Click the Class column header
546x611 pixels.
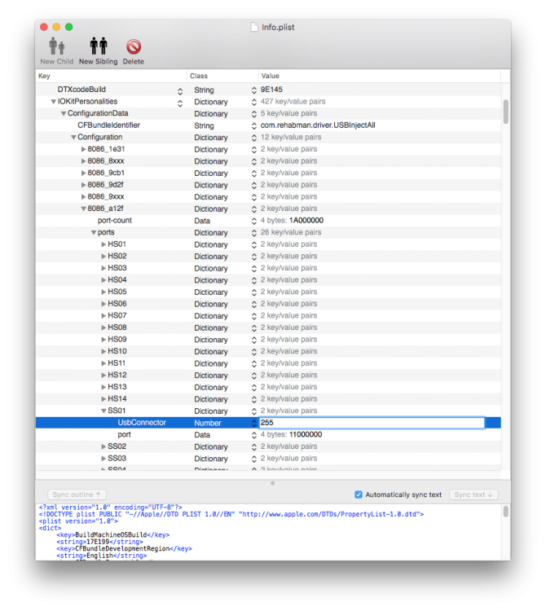click(222, 76)
